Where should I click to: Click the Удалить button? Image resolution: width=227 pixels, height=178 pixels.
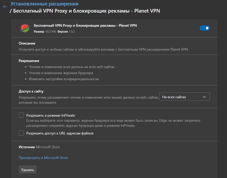coord(28,170)
